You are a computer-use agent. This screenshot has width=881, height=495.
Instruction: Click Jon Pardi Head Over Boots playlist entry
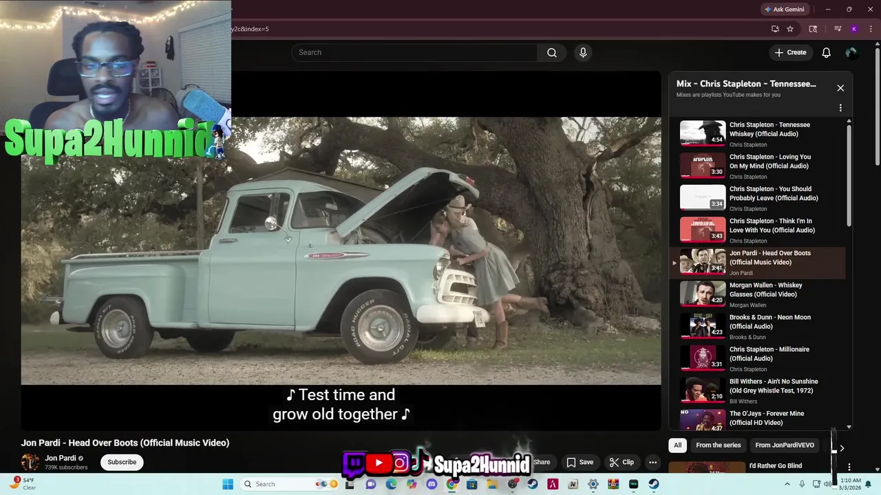(757, 263)
